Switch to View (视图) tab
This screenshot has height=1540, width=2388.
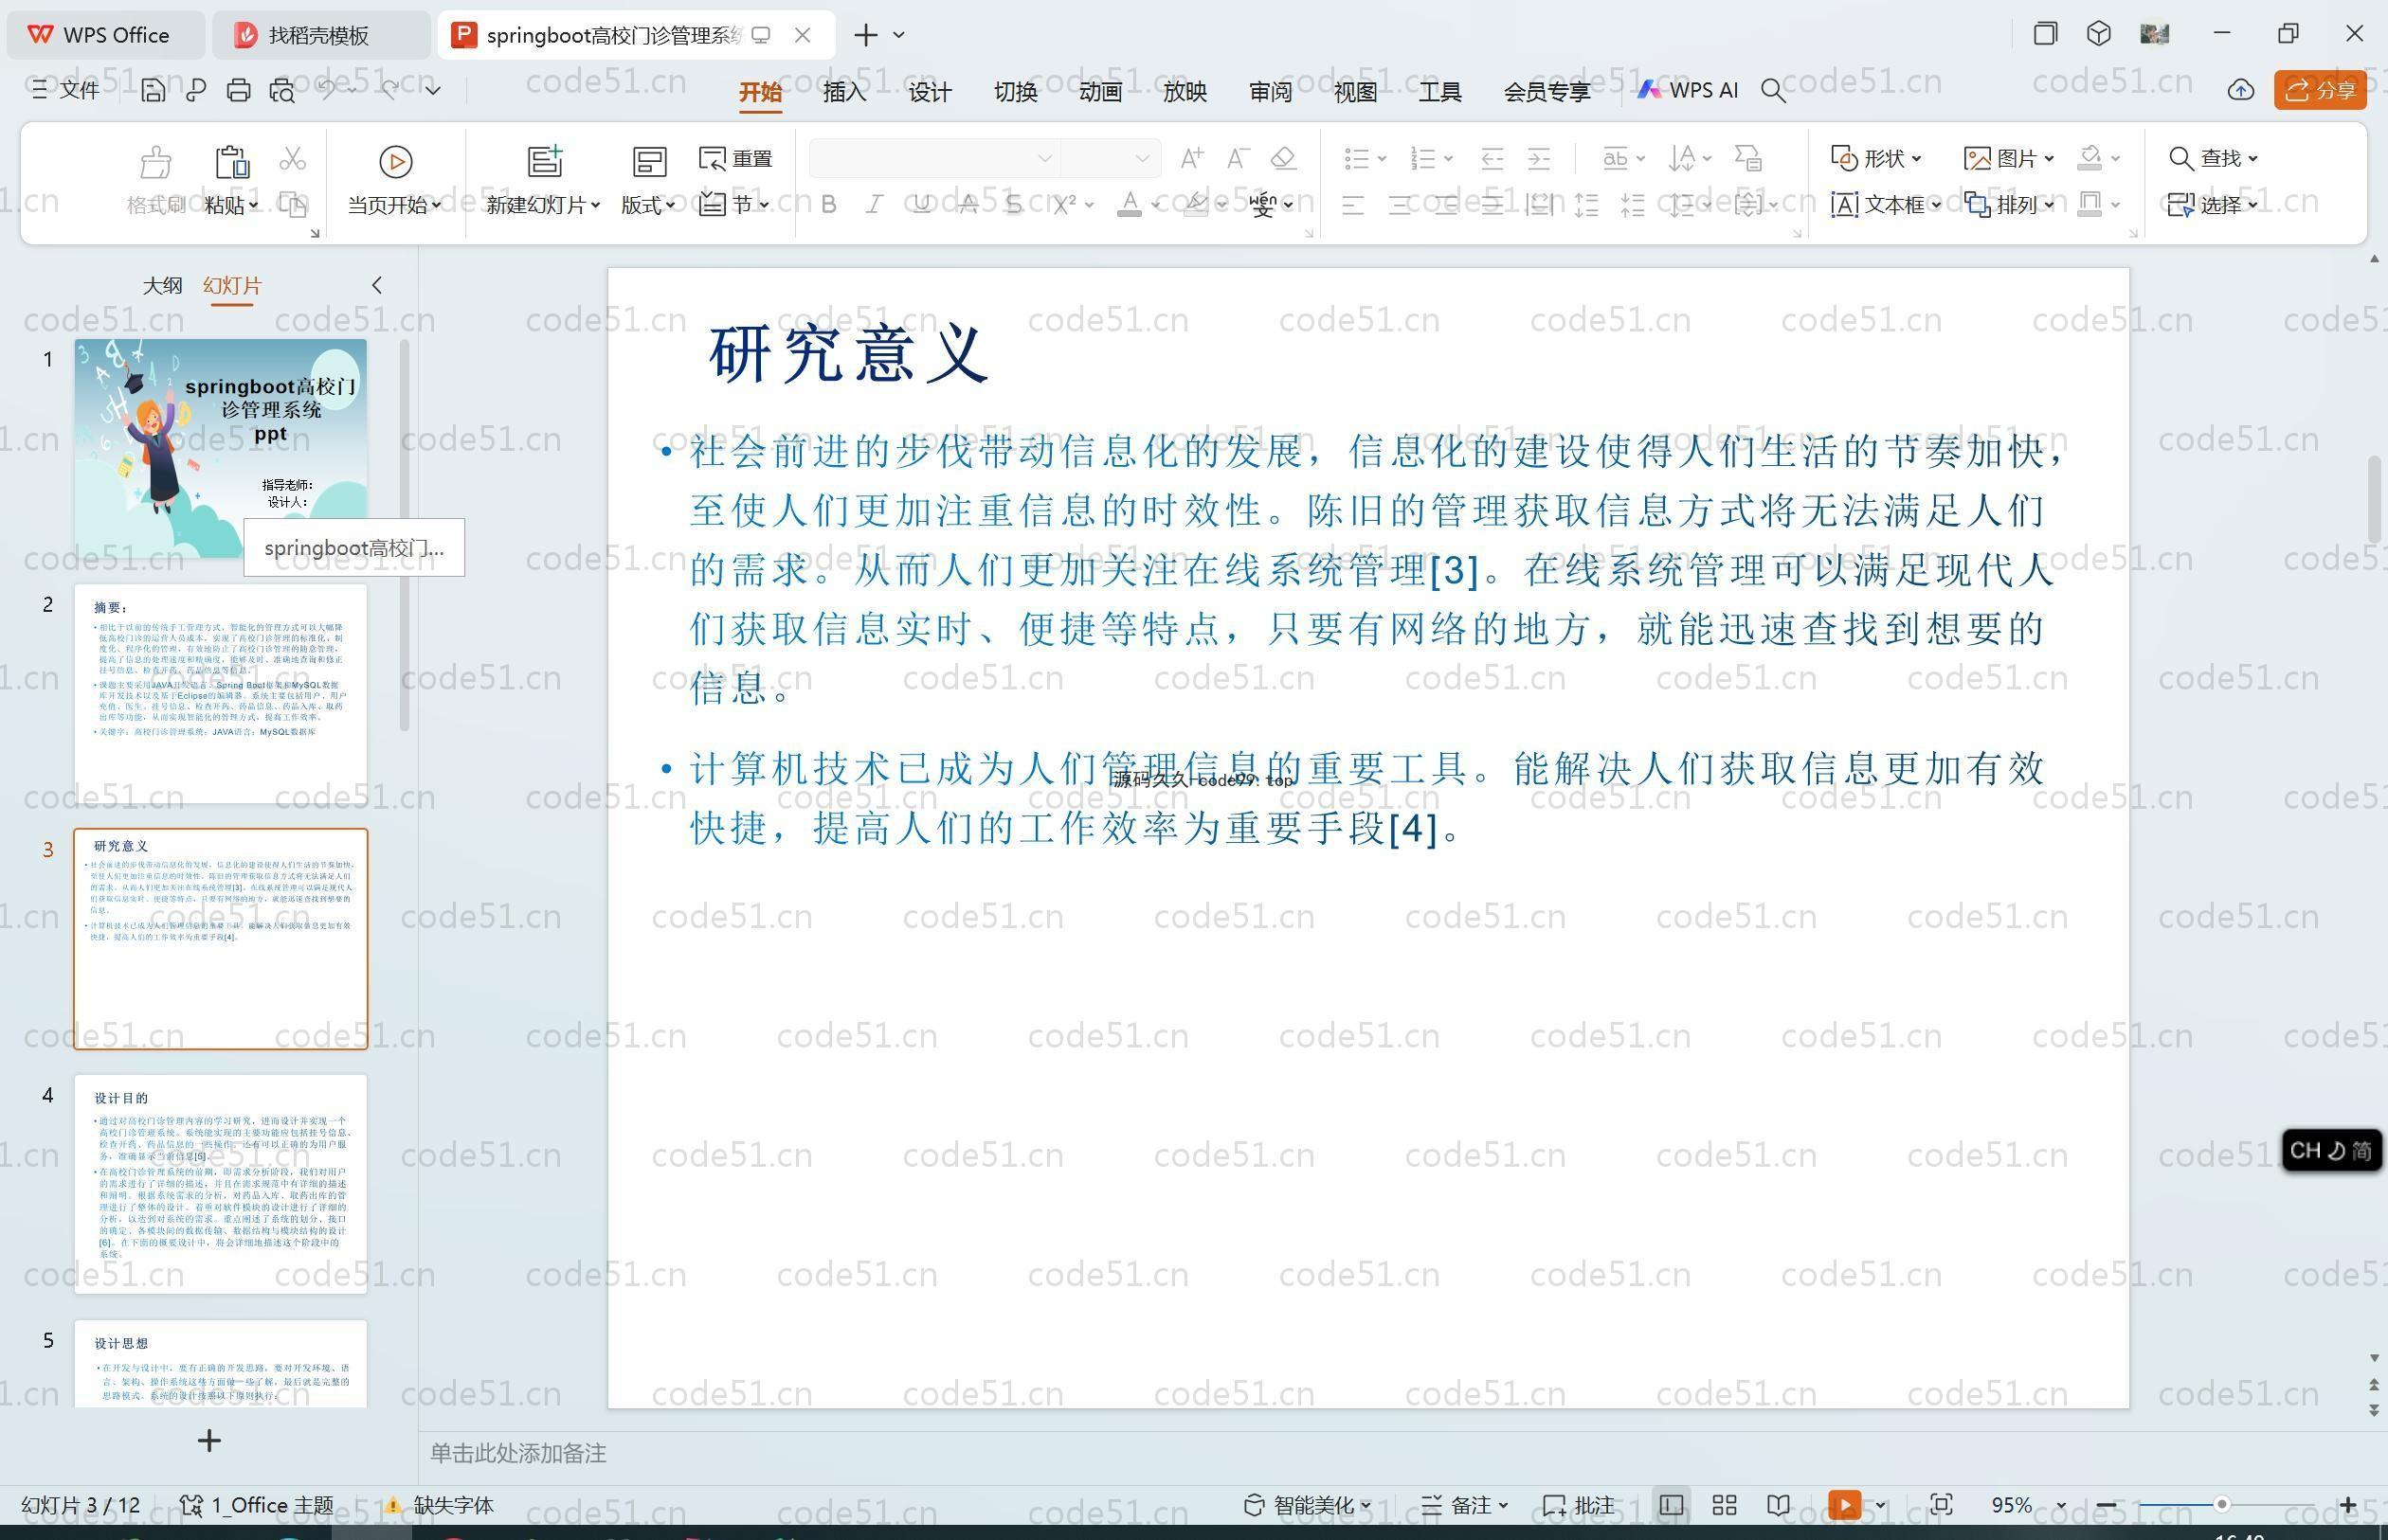pyautogui.click(x=1355, y=92)
